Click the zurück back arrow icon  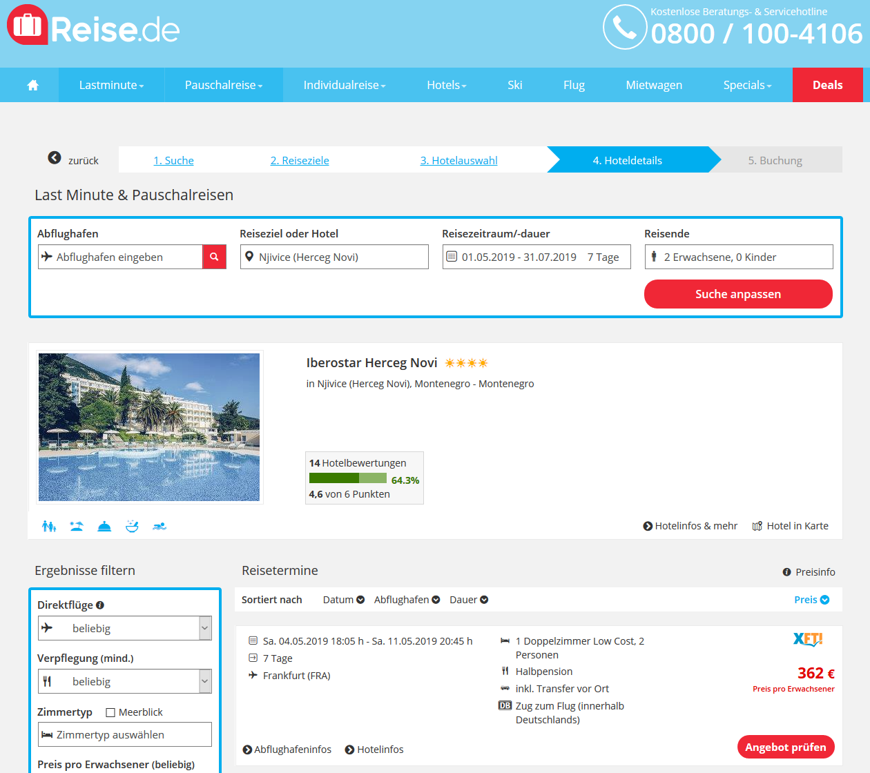[55, 158]
